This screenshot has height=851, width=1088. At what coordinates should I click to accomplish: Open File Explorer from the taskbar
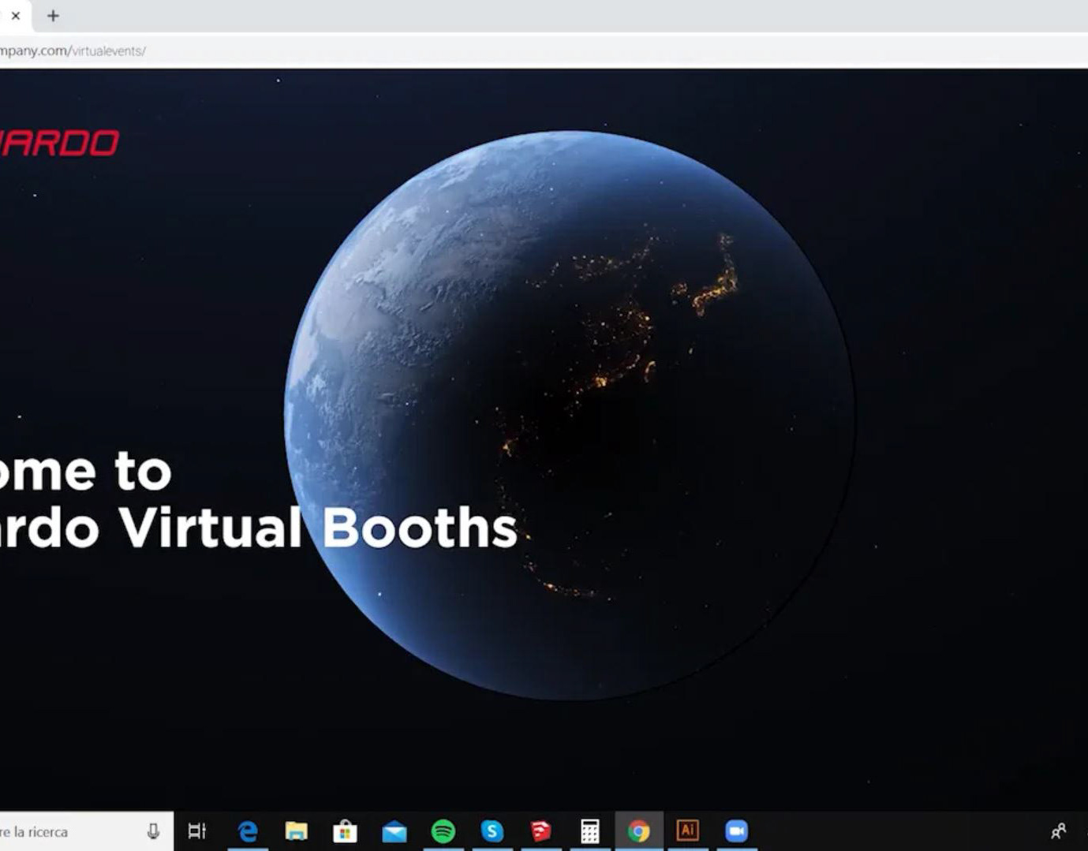click(296, 831)
